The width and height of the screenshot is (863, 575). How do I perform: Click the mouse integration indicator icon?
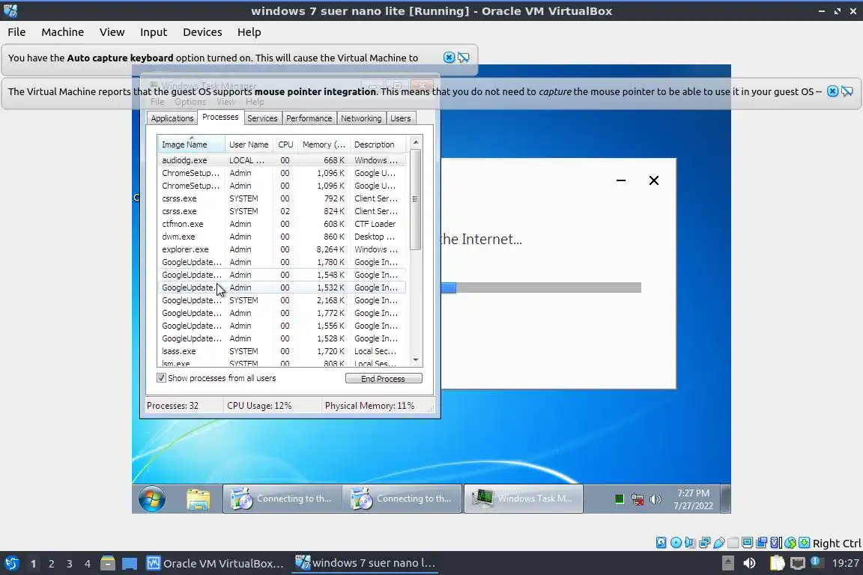click(790, 543)
